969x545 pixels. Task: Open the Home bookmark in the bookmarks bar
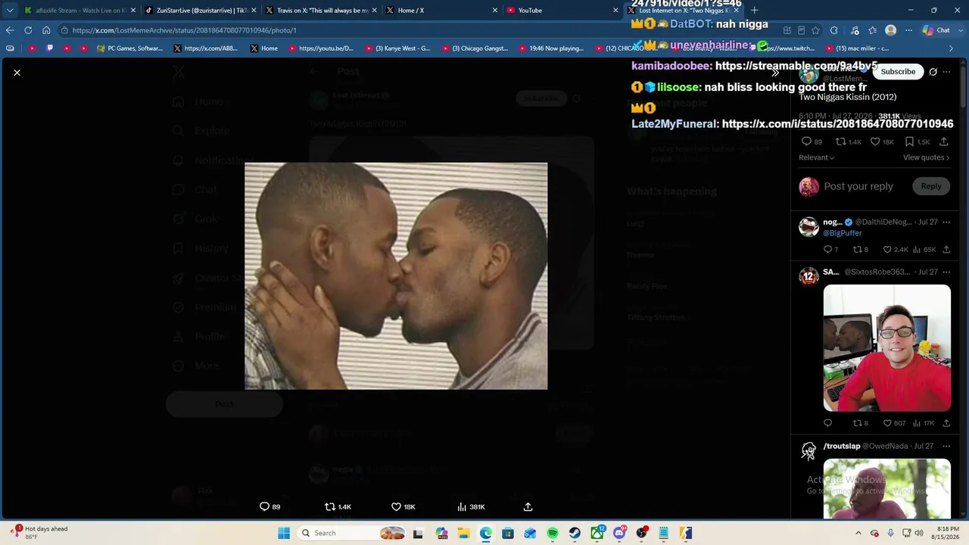(264, 48)
